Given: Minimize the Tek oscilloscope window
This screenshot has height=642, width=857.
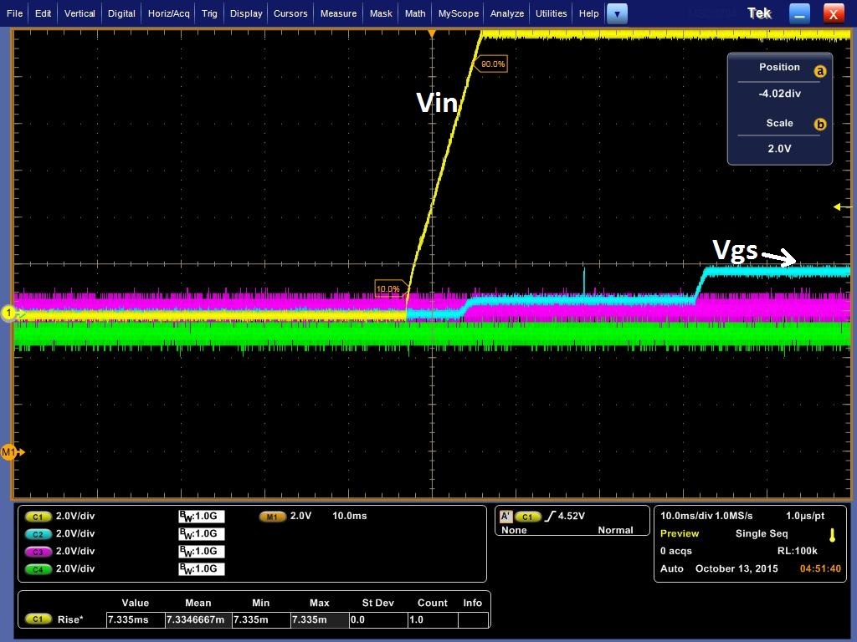Looking at the screenshot, I should 799,14.
